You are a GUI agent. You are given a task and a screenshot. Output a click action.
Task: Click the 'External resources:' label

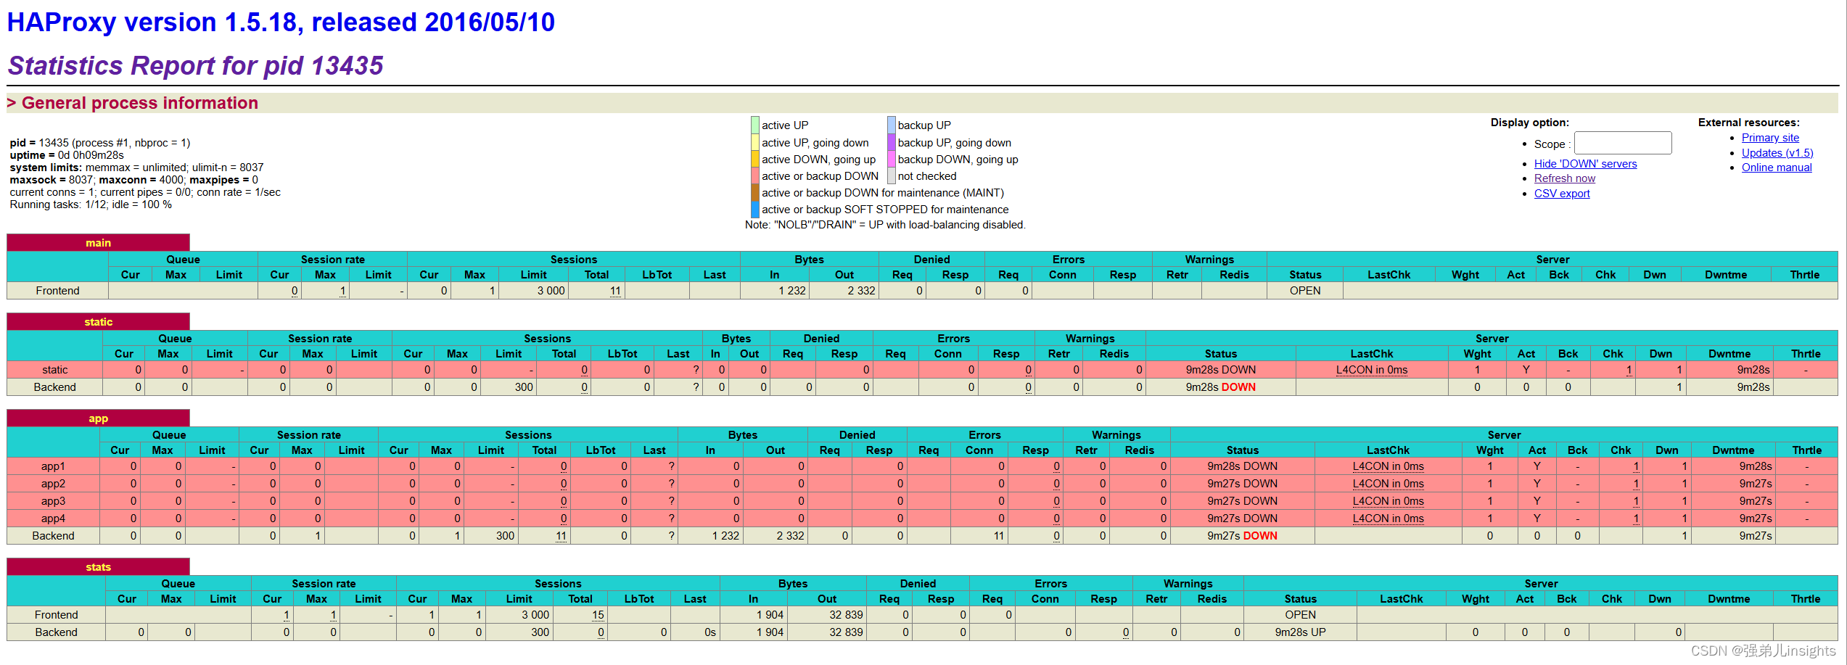point(1748,123)
